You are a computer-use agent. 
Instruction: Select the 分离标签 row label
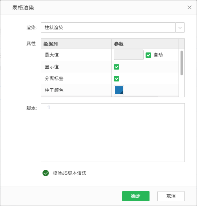click(x=54, y=78)
